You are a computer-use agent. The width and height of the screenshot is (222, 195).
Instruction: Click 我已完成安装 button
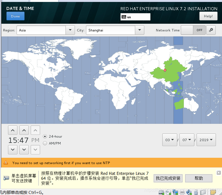click(168, 178)
